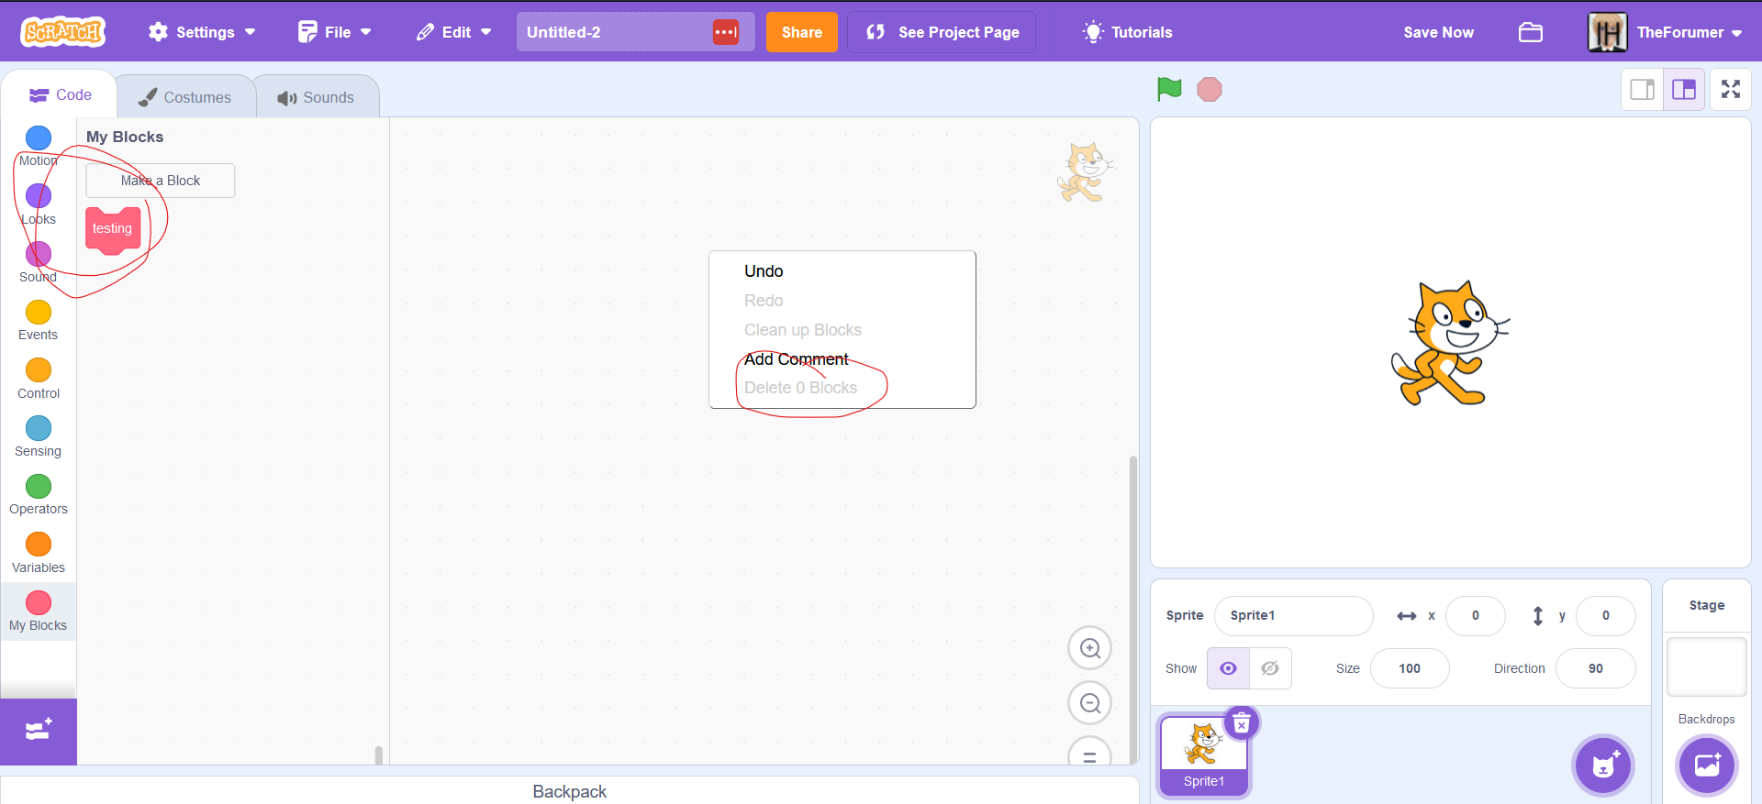
Task: Open the Choose a Sprite button
Action: click(x=1602, y=765)
